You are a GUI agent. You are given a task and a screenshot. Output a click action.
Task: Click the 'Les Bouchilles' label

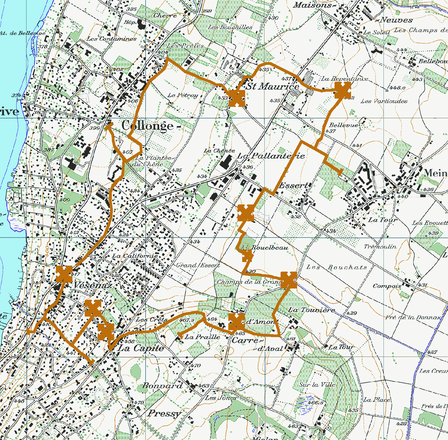[x=230, y=27]
